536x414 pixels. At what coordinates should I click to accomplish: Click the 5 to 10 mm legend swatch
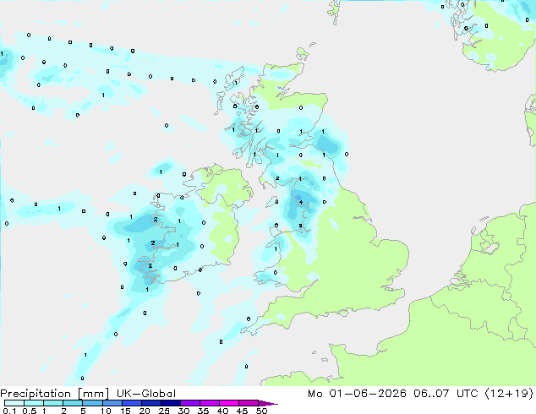(x=92, y=403)
